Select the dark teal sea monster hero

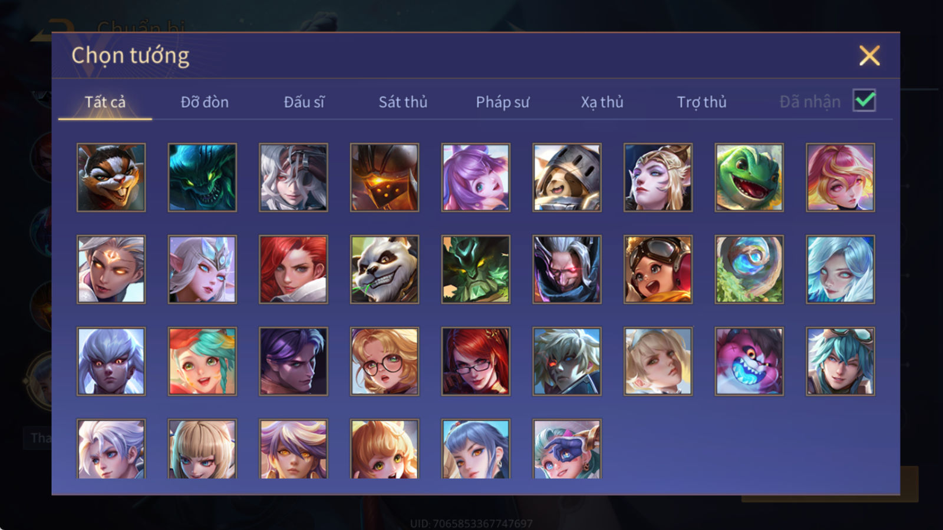coord(202,177)
